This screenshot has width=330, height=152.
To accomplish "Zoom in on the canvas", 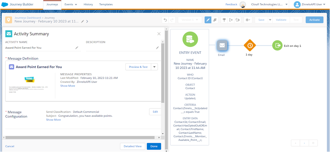I will pos(295,143).
